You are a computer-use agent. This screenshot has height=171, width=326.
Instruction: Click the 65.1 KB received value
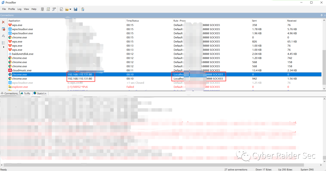tap(292, 42)
